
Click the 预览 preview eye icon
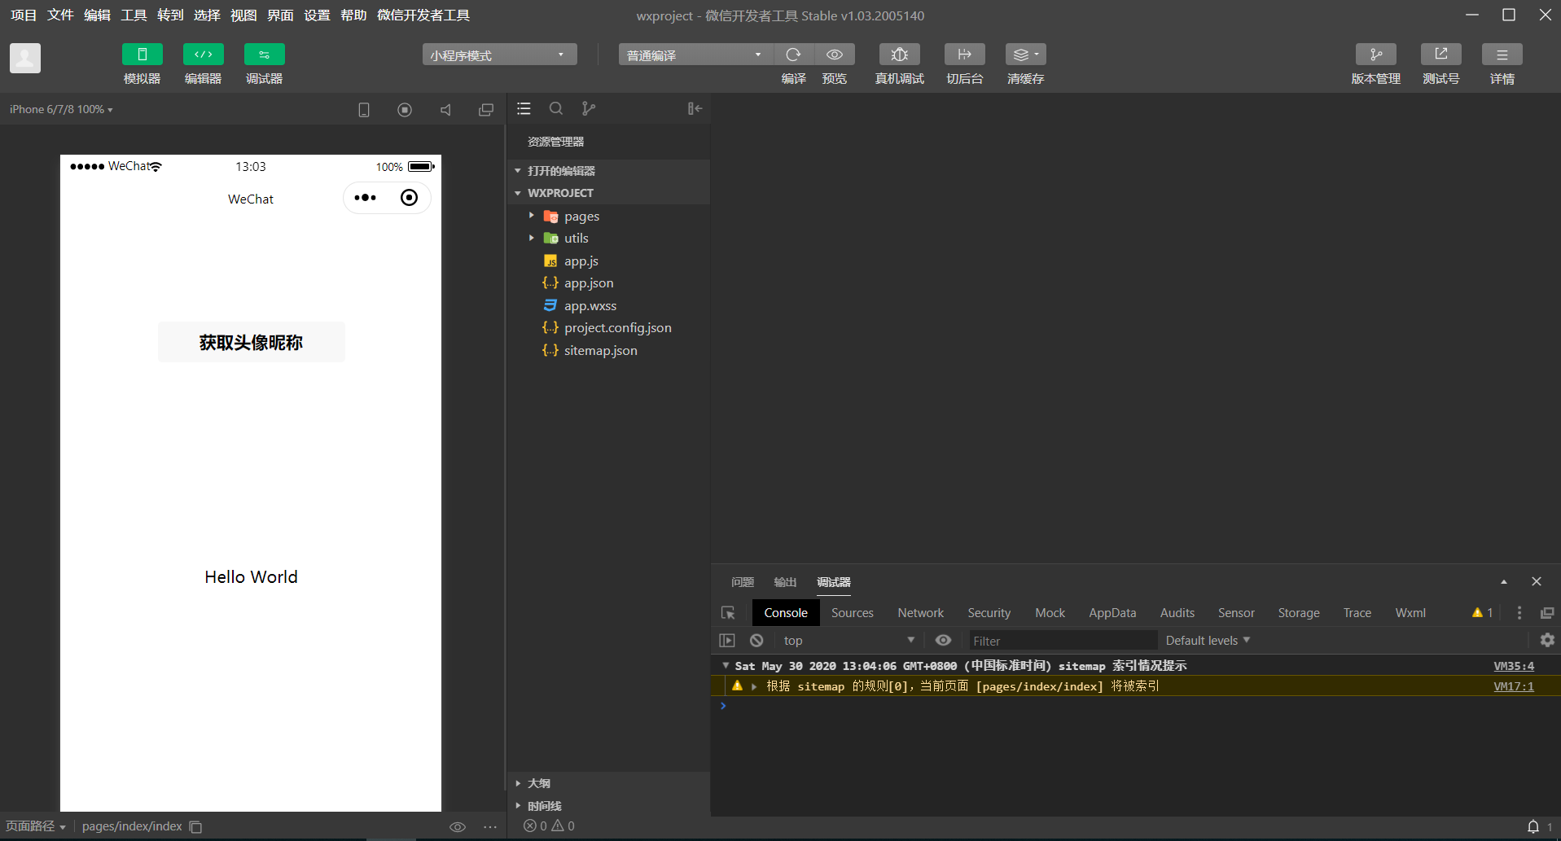tap(835, 55)
